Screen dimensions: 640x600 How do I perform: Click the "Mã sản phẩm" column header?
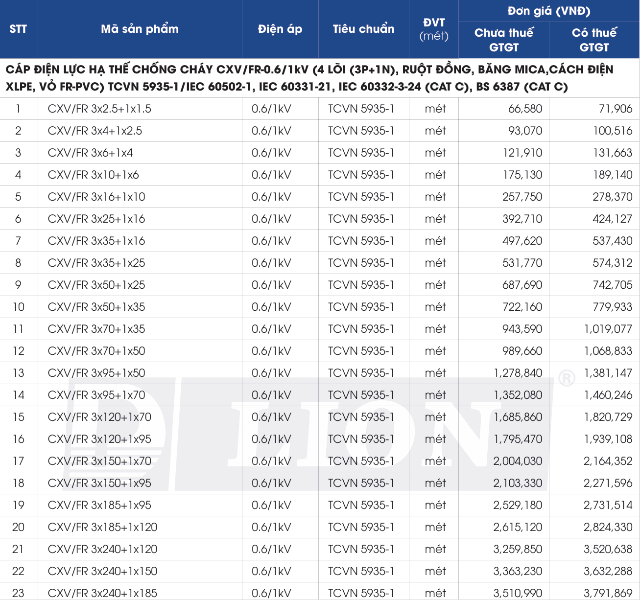coord(140,29)
